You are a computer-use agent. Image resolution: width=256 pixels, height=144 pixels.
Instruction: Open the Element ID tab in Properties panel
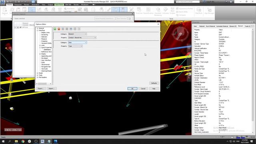pyautogui.click(x=233, y=26)
